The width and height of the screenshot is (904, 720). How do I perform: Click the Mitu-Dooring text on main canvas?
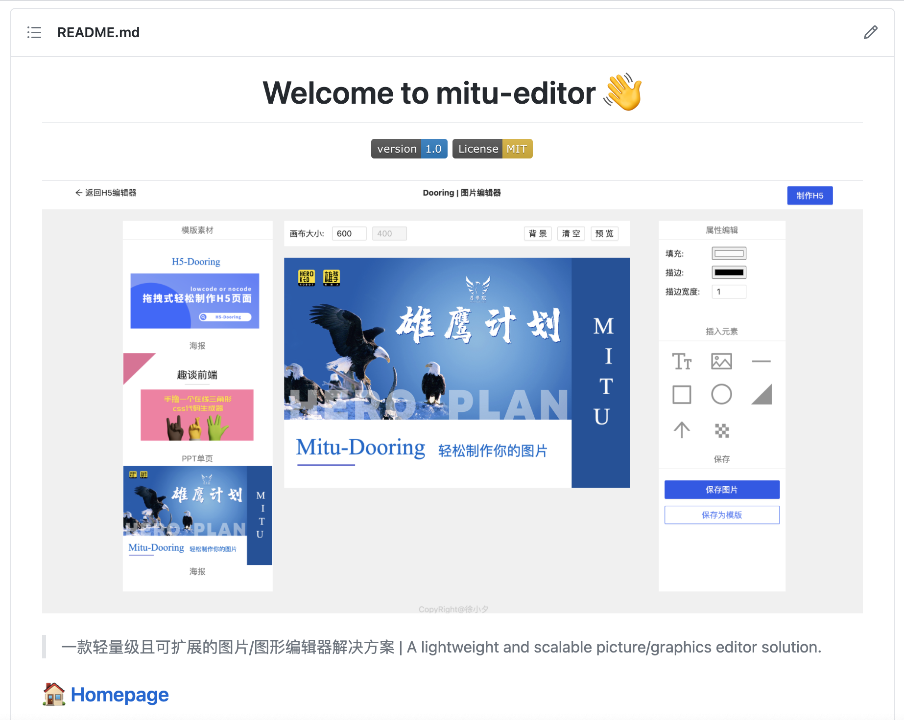pyautogui.click(x=360, y=448)
